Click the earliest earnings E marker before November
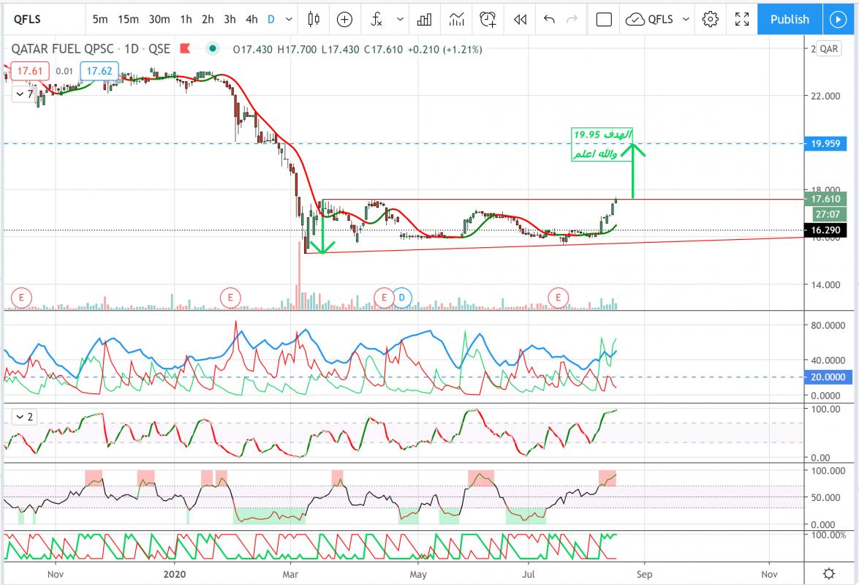The image size is (859, 585). [21, 298]
